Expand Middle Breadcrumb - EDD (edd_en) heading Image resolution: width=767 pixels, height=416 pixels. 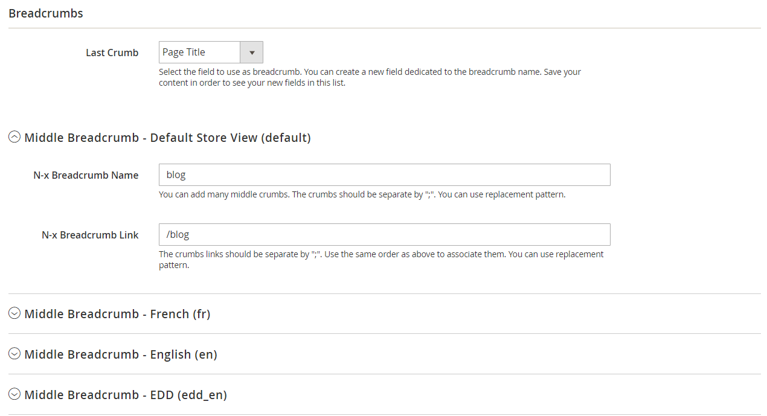coord(126,395)
